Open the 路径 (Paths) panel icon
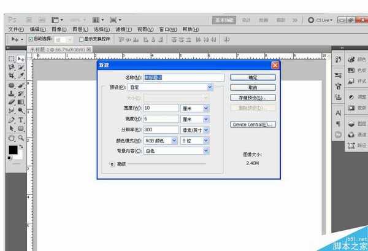Viewport: 368px width, 251px height. tap(356, 145)
